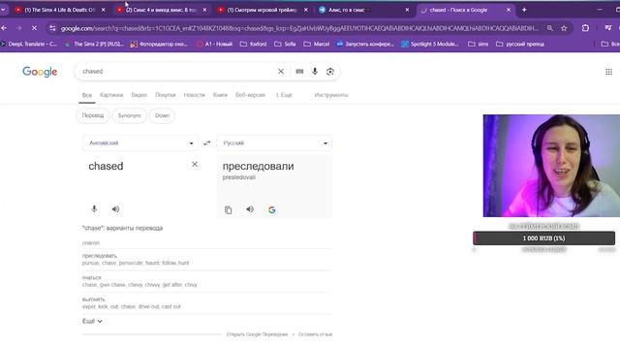Select the Покупки search tab
This screenshot has height=349, width=620.
point(166,95)
